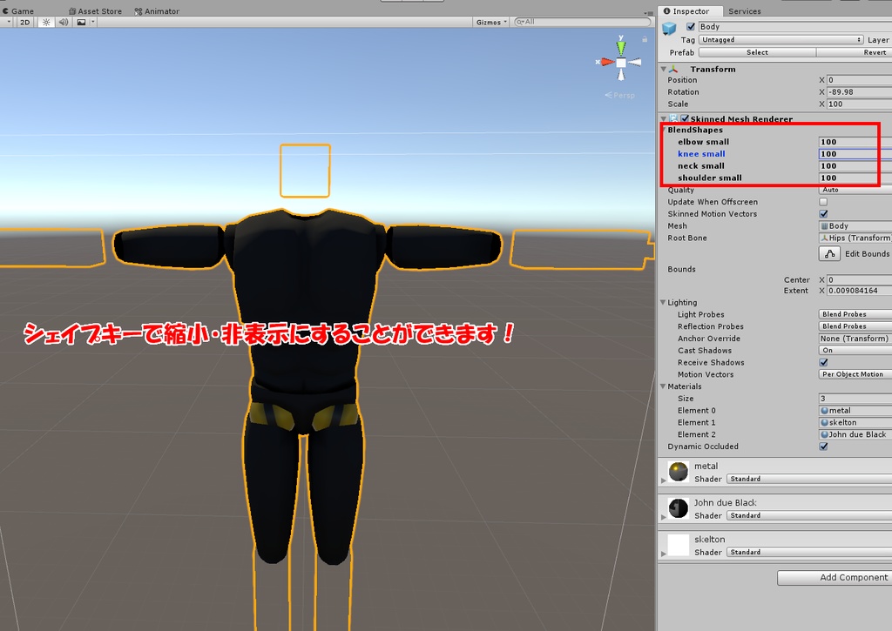
Task: Open the Gizmos dropdown in Game view
Action: coord(488,22)
